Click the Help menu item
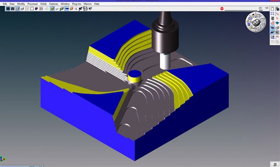280x167 pixels. 96,4
